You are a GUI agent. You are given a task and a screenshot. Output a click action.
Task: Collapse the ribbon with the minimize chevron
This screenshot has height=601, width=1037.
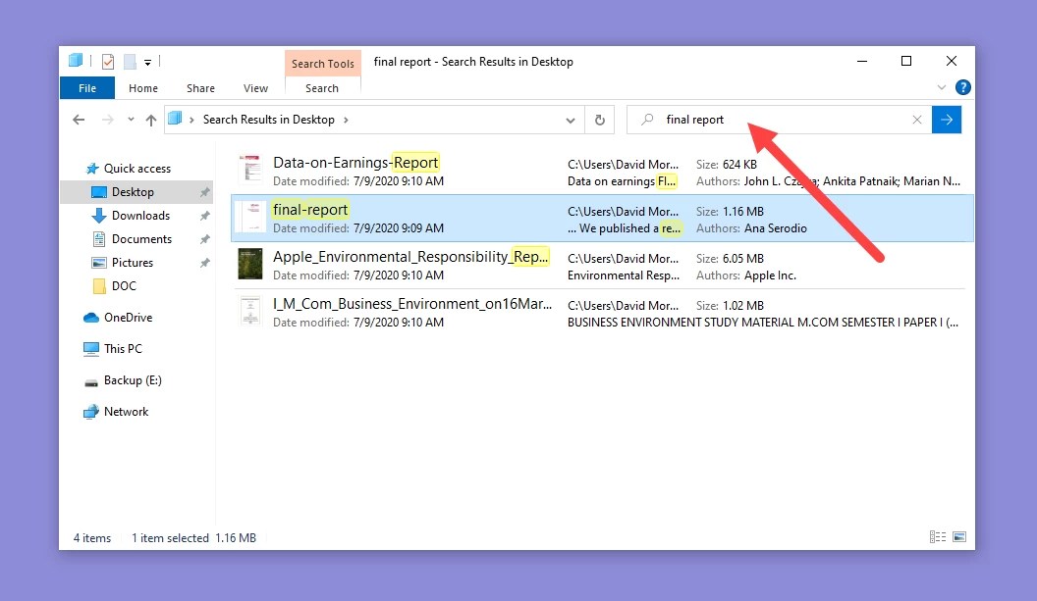point(942,87)
